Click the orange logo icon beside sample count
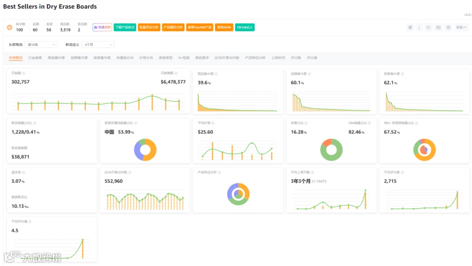The image size is (472, 266). tap(10, 27)
